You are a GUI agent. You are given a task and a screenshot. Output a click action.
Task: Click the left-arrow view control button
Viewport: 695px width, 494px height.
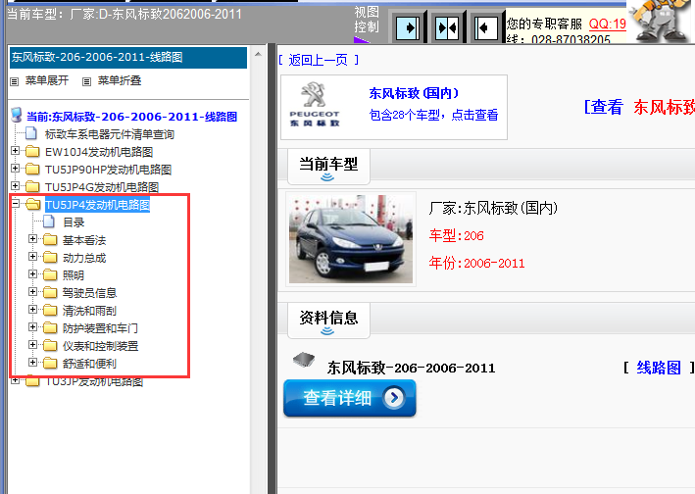[x=486, y=27]
